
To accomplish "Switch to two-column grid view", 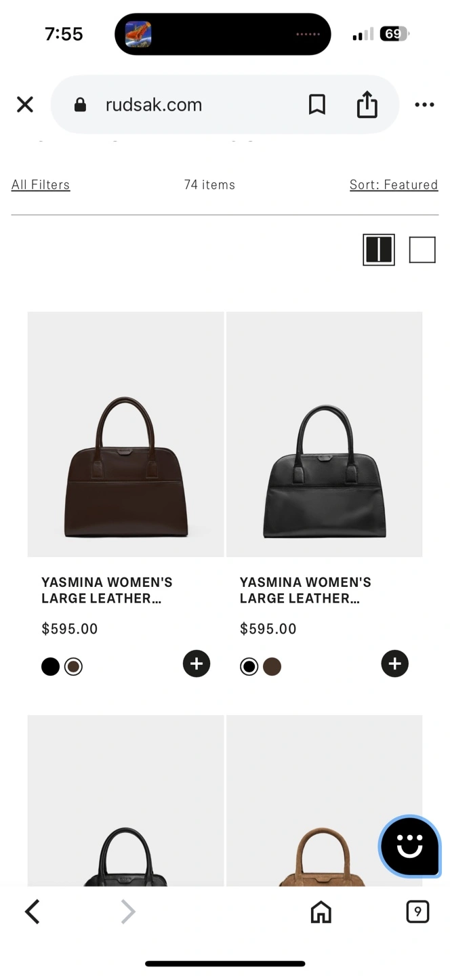I will click(x=379, y=249).
